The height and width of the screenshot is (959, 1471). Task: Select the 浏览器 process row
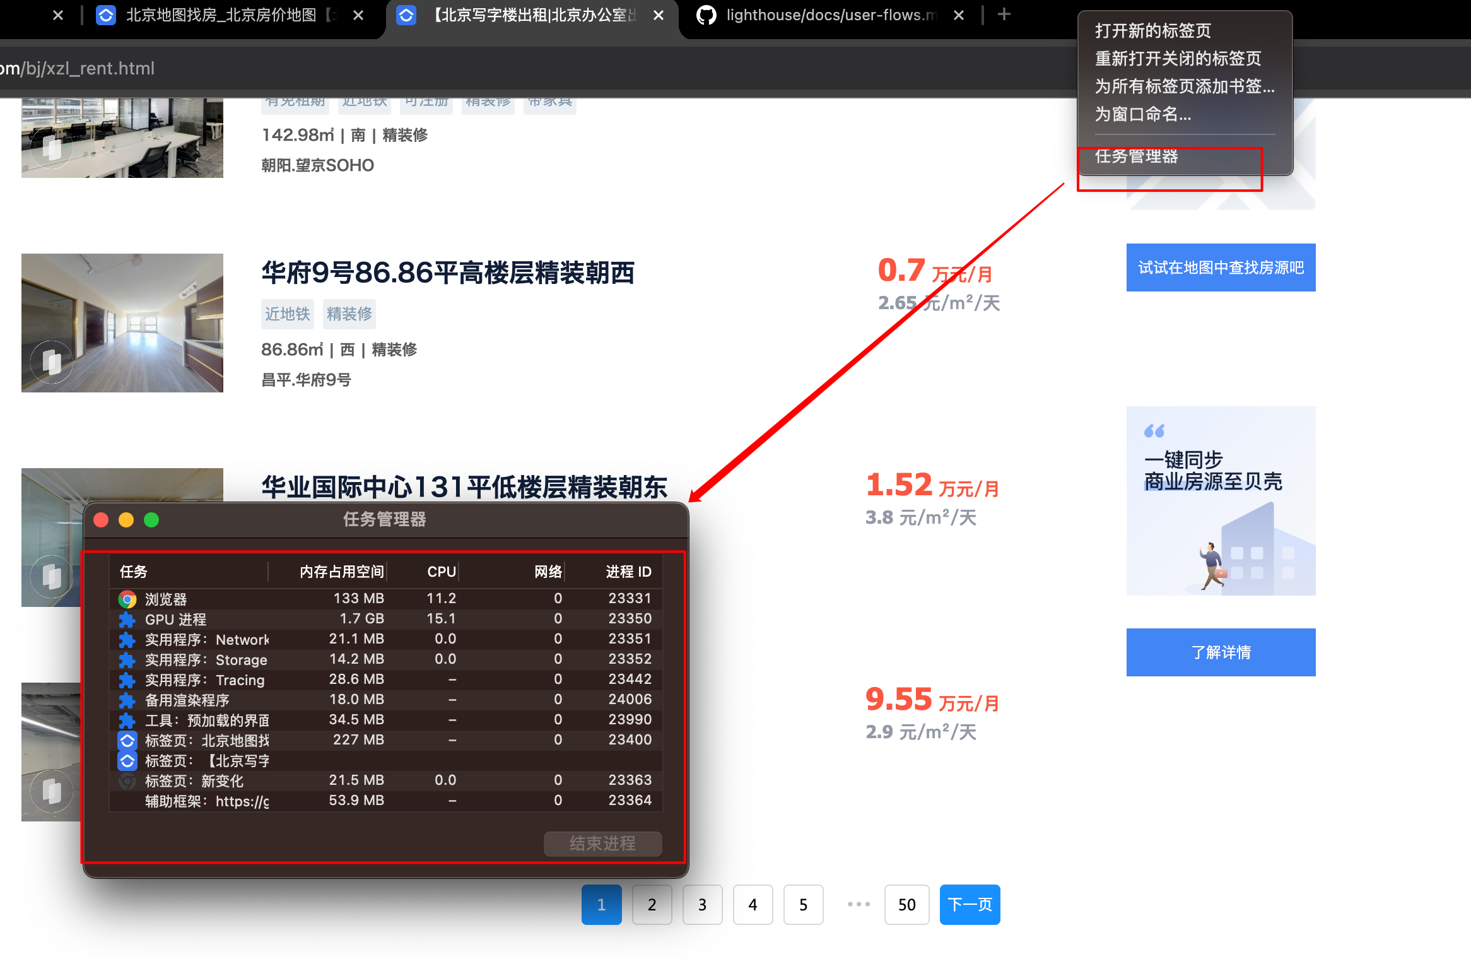point(386,598)
